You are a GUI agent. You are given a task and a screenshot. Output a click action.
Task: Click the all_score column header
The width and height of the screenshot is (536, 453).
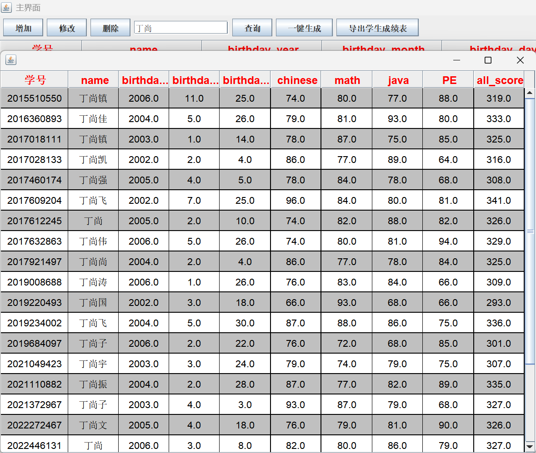click(x=499, y=80)
